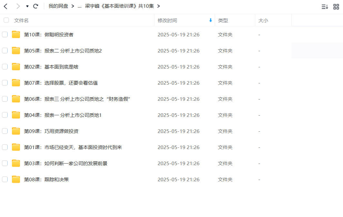343x217 pixels.
Task: Check the box for 第05课 row
Action: 5,51
